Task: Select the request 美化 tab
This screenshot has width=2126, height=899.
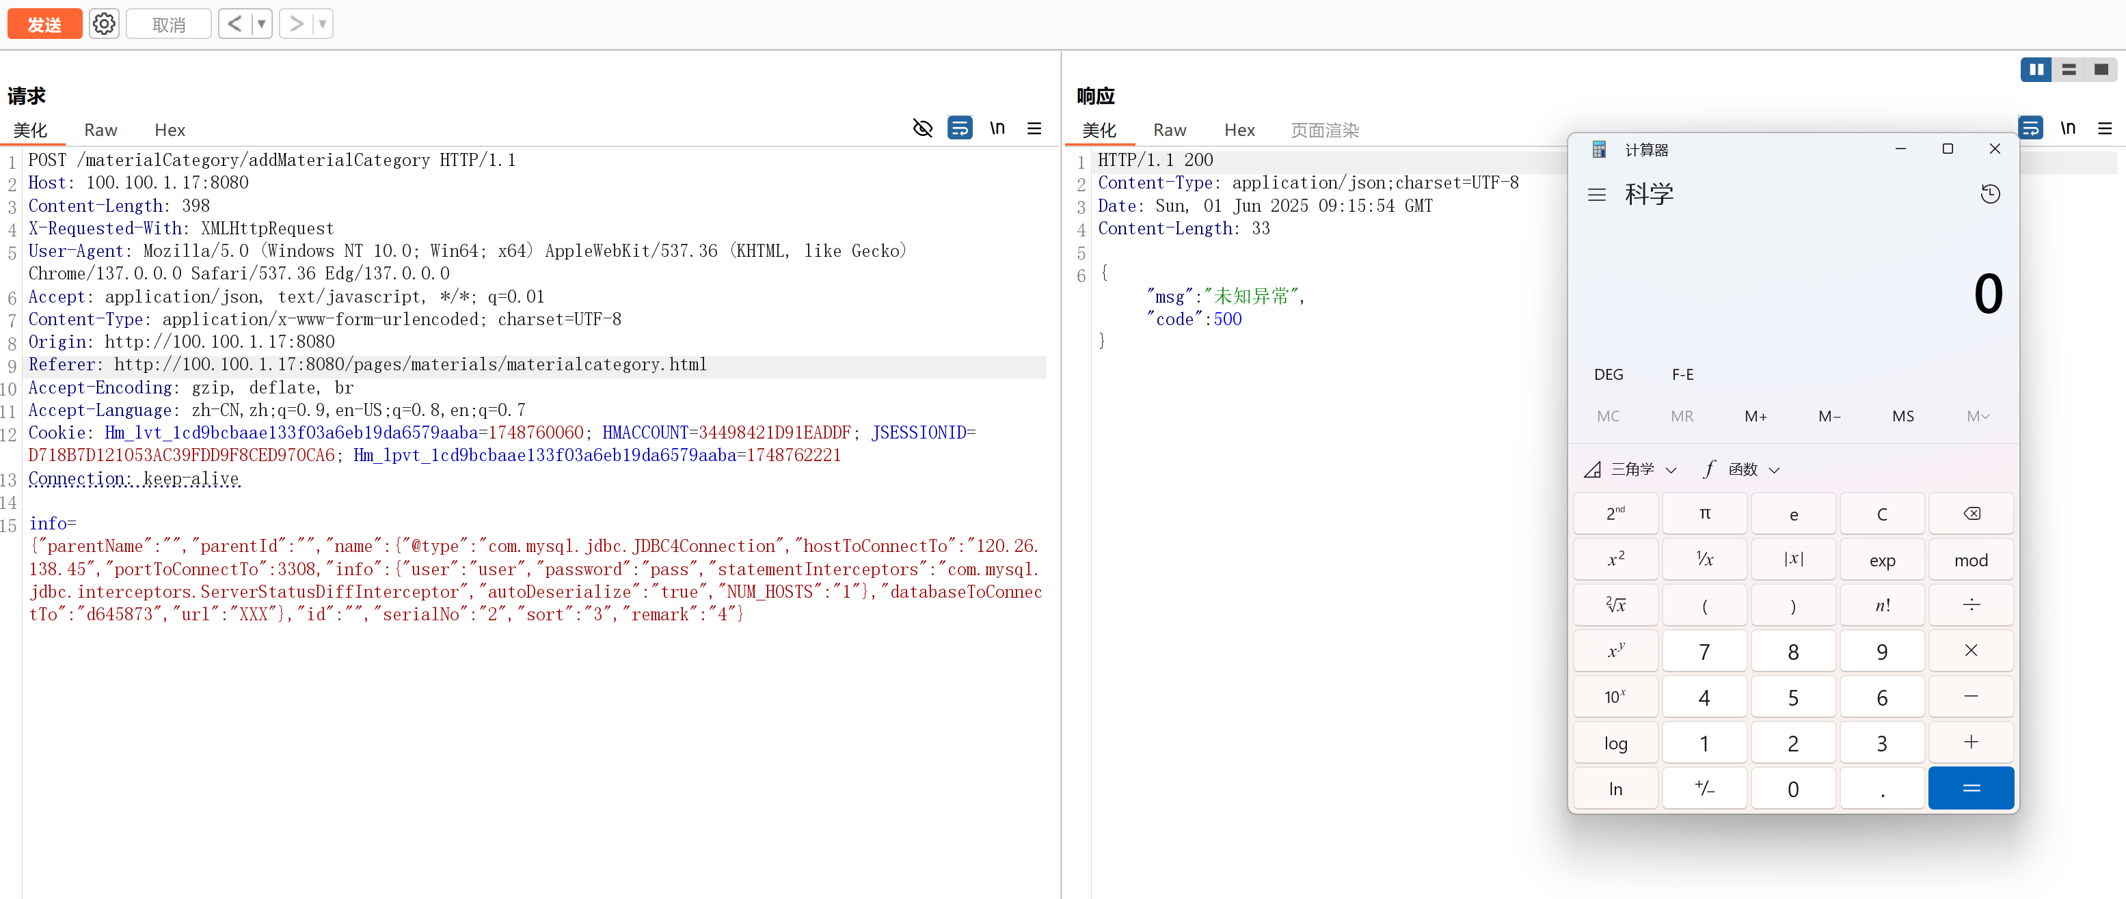Action: pyautogui.click(x=31, y=130)
